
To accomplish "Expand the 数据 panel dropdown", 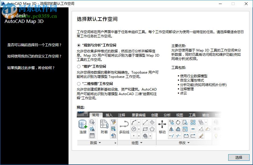I will [x=100, y=142].
